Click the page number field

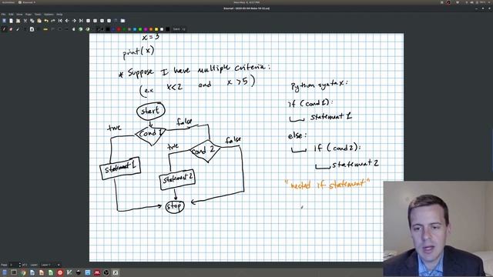point(14,265)
